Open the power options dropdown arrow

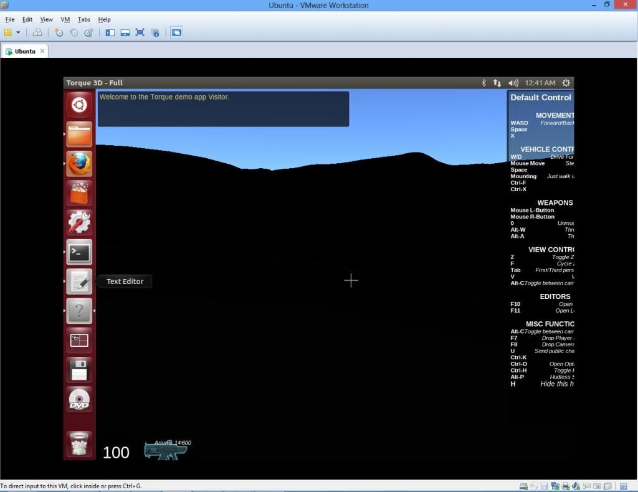coord(18,32)
